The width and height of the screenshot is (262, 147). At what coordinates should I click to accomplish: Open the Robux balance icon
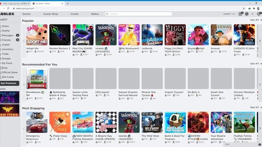246,14
